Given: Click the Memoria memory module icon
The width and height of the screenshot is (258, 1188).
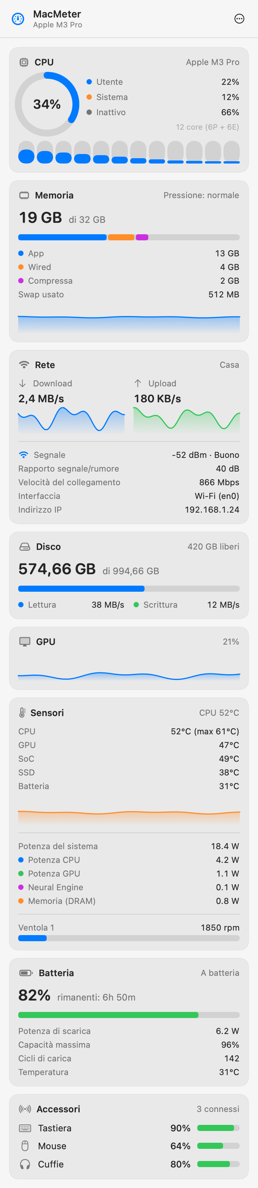Looking at the screenshot, I should [x=24, y=195].
